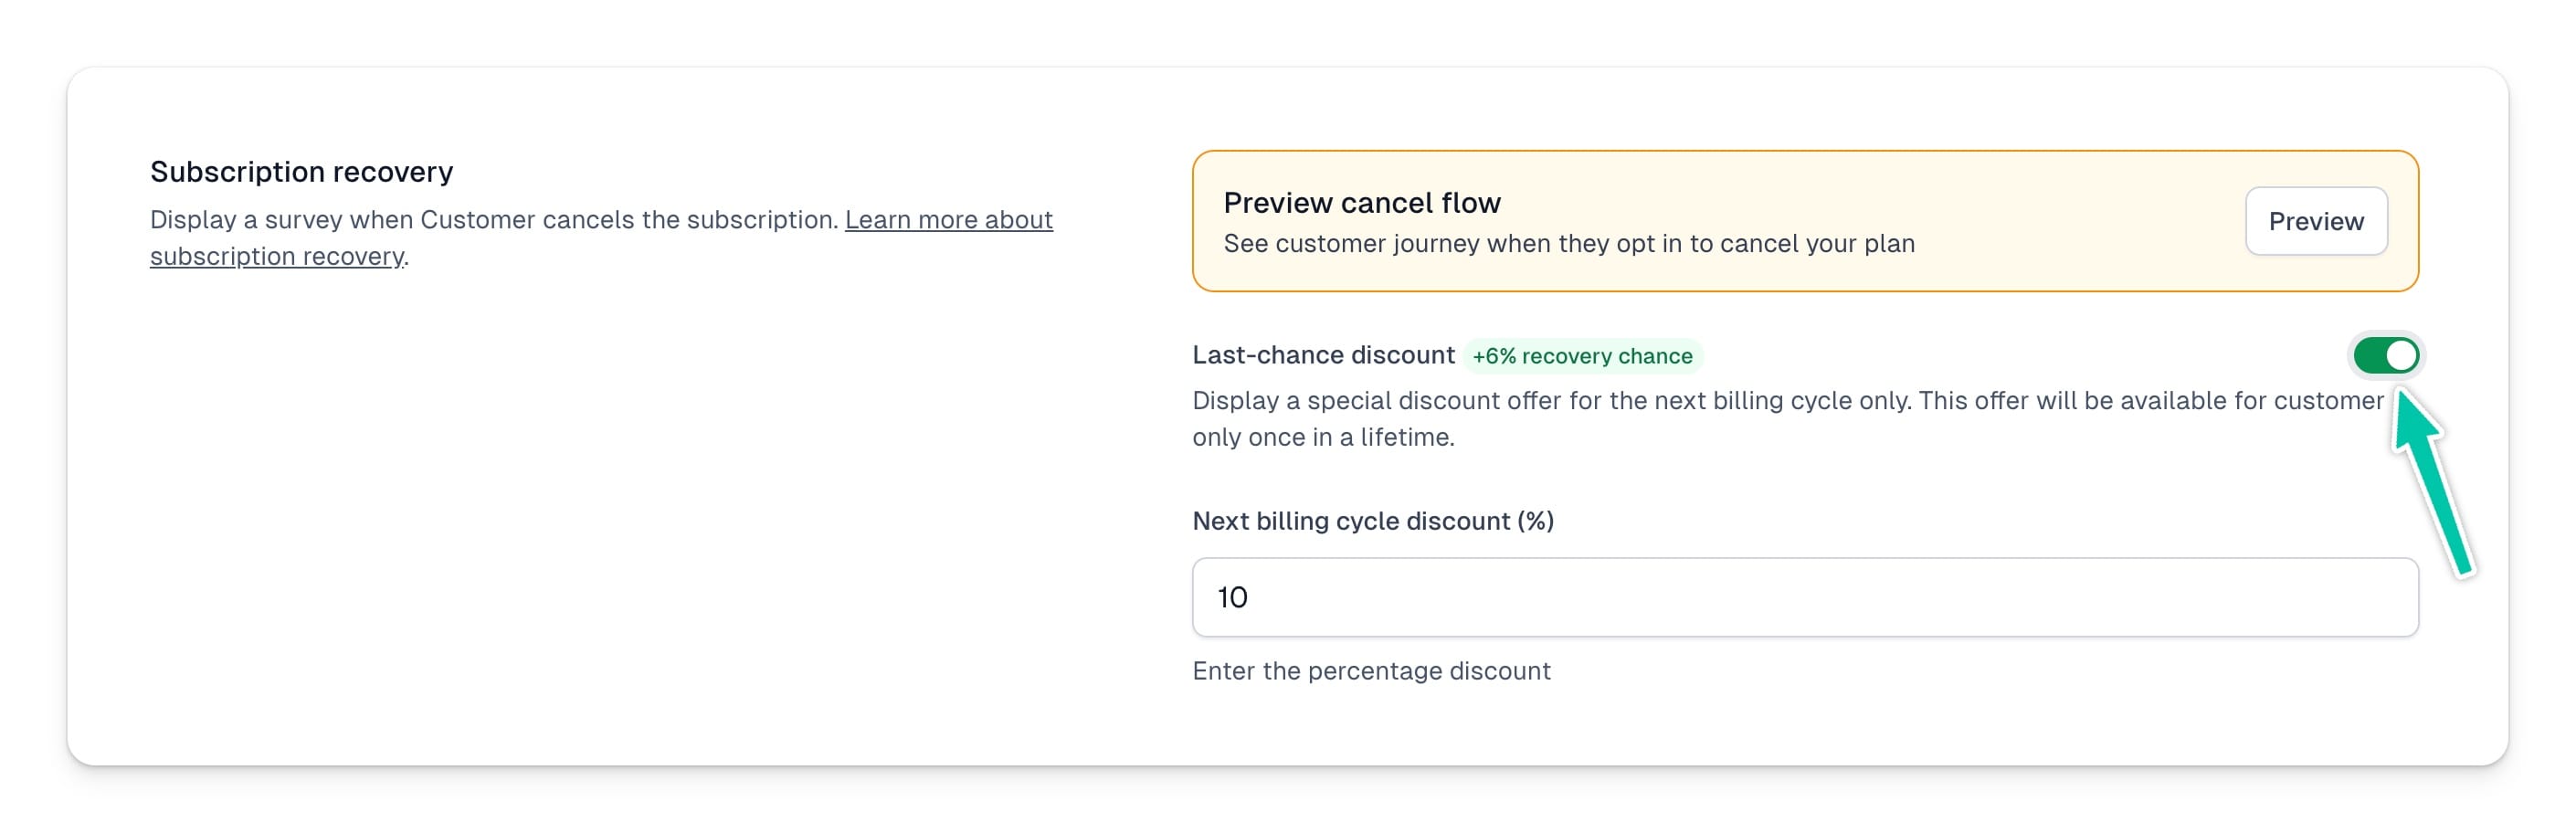
Task: Click the +6% recovery chance badge
Action: click(1581, 355)
